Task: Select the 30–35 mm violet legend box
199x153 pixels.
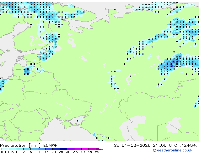Action: (x=70, y=149)
